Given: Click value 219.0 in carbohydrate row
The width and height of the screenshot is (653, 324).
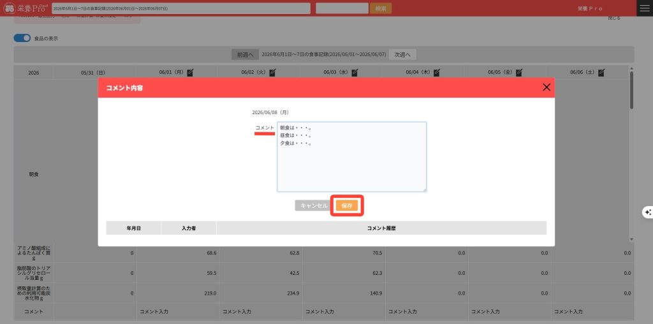Looking at the screenshot, I should coord(210,293).
